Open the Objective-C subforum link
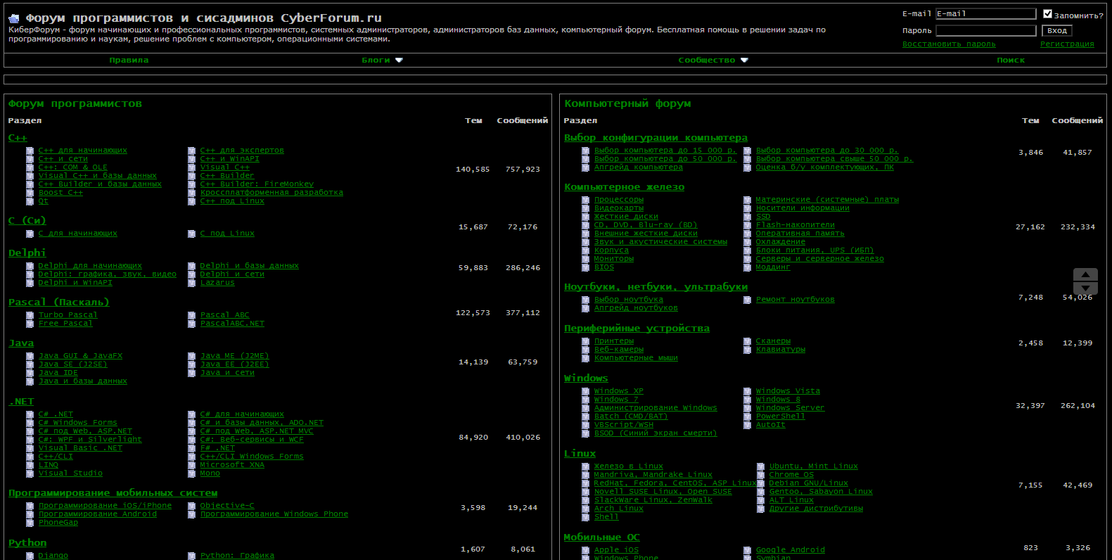The width and height of the screenshot is (1112, 560). 227,506
